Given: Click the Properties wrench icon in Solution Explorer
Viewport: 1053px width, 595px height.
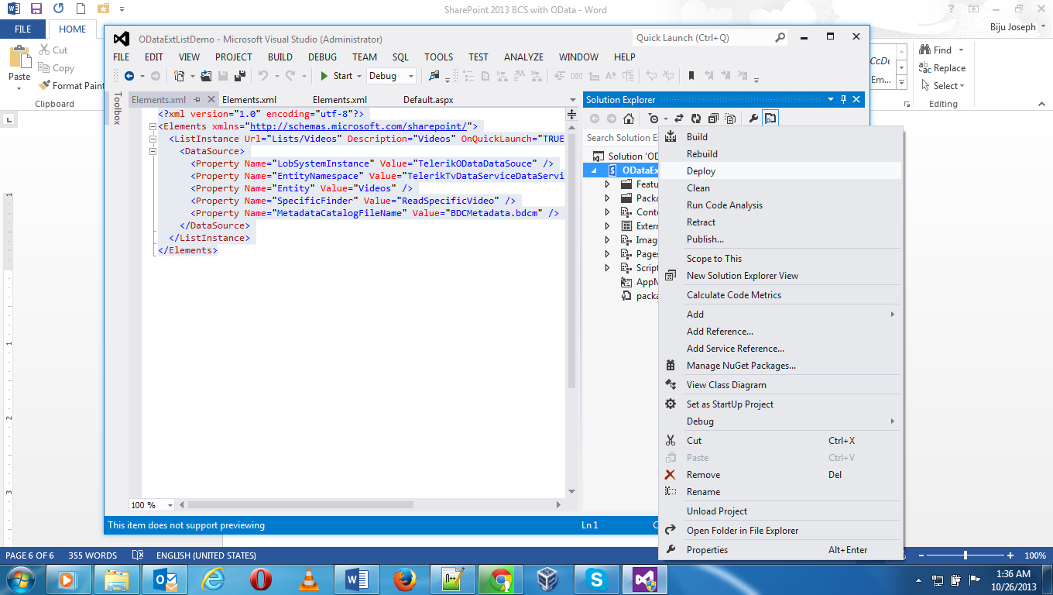Looking at the screenshot, I should click(x=753, y=119).
